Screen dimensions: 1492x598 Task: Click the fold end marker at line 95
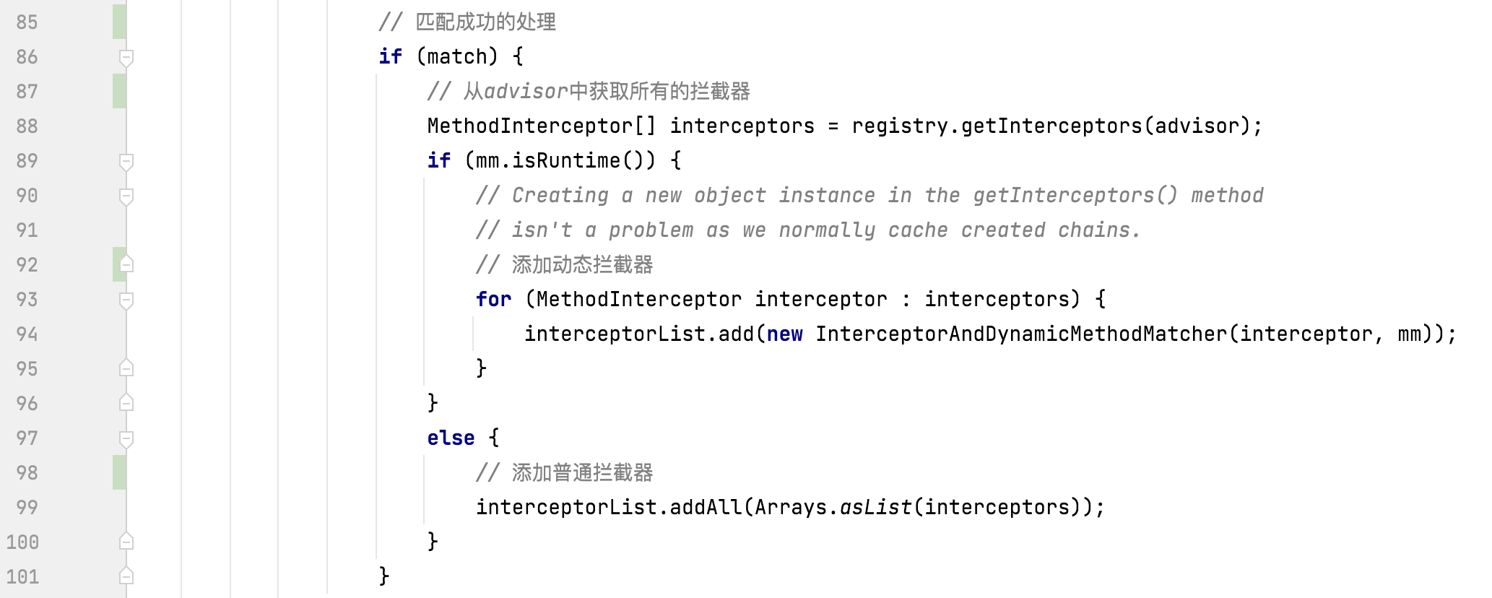[126, 368]
